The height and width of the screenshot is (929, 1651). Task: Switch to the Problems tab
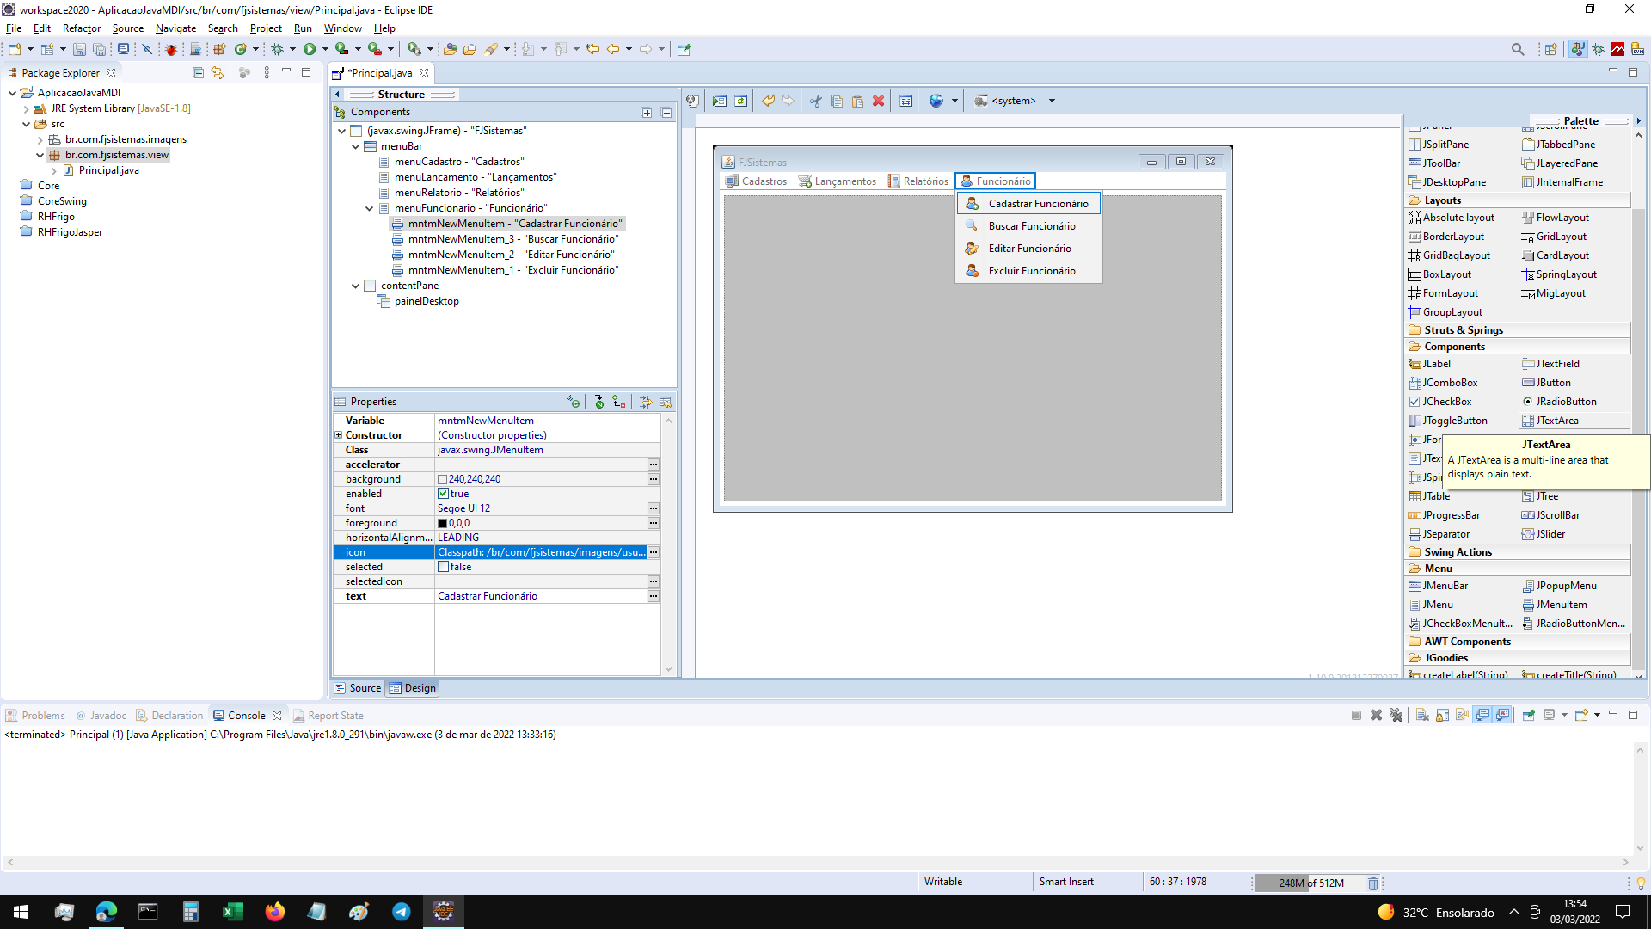click(35, 716)
